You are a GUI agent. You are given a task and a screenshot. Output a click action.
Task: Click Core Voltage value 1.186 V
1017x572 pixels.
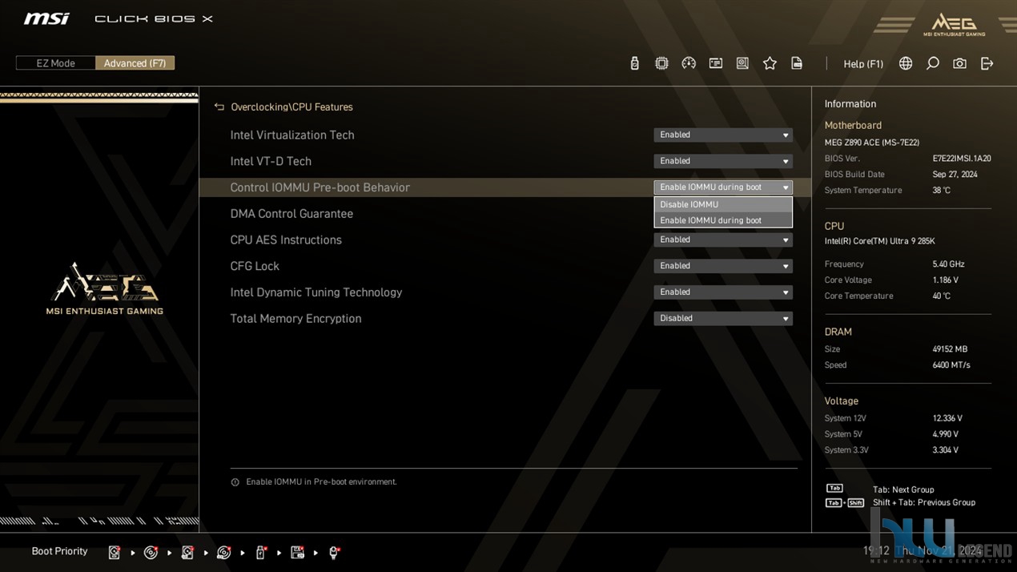tap(946, 280)
